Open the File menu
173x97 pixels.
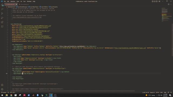tap(5, 1)
